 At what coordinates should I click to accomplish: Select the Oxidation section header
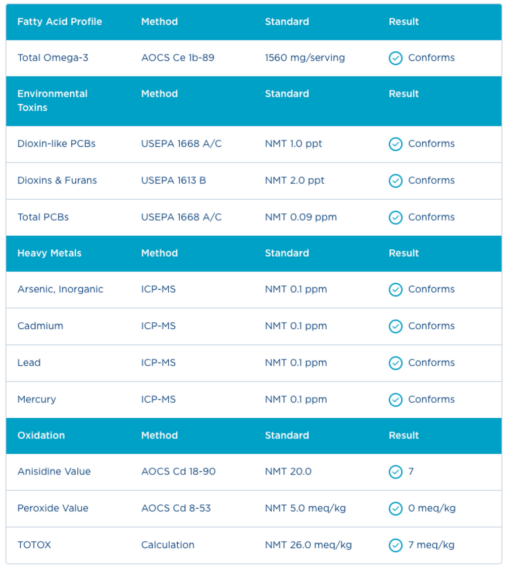point(41,435)
